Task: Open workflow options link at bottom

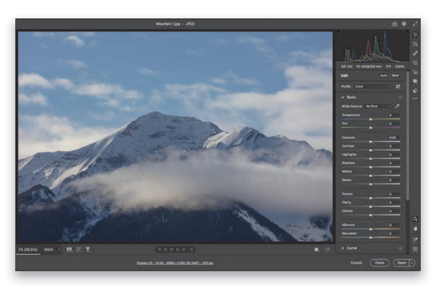Action: pyautogui.click(x=175, y=263)
